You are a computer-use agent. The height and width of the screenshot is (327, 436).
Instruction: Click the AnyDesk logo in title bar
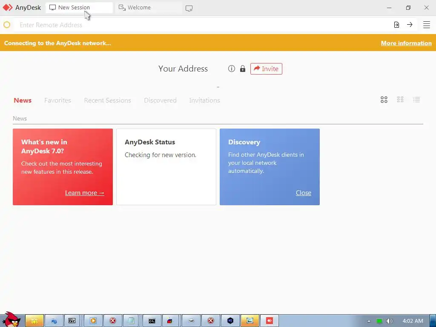(x=8, y=8)
